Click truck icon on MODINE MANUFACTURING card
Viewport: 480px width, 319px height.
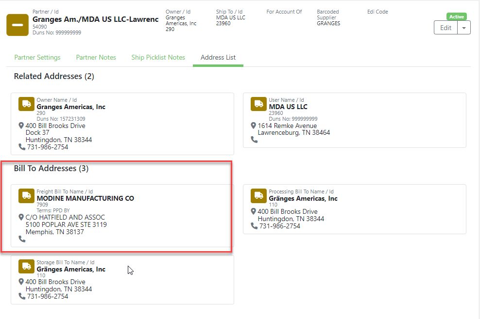[x=26, y=195]
